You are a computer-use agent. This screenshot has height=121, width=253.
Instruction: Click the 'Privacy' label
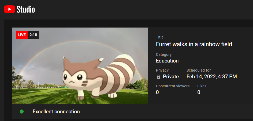point(162,70)
